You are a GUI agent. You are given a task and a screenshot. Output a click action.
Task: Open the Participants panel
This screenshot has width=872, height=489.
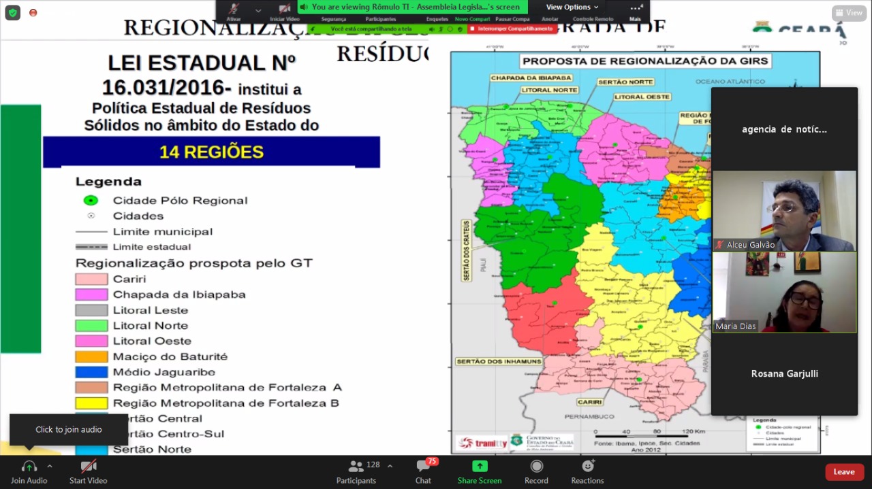(x=356, y=471)
